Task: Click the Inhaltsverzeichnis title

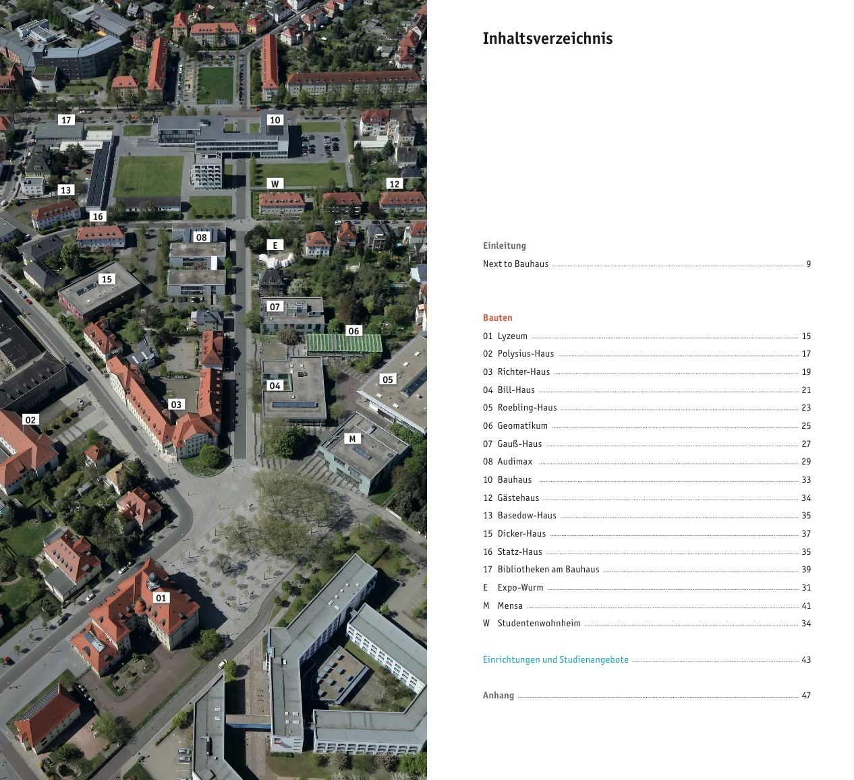Action: [x=547, y=38]
